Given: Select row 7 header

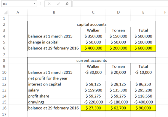Looking at the screenshot, I should [4, 54].
